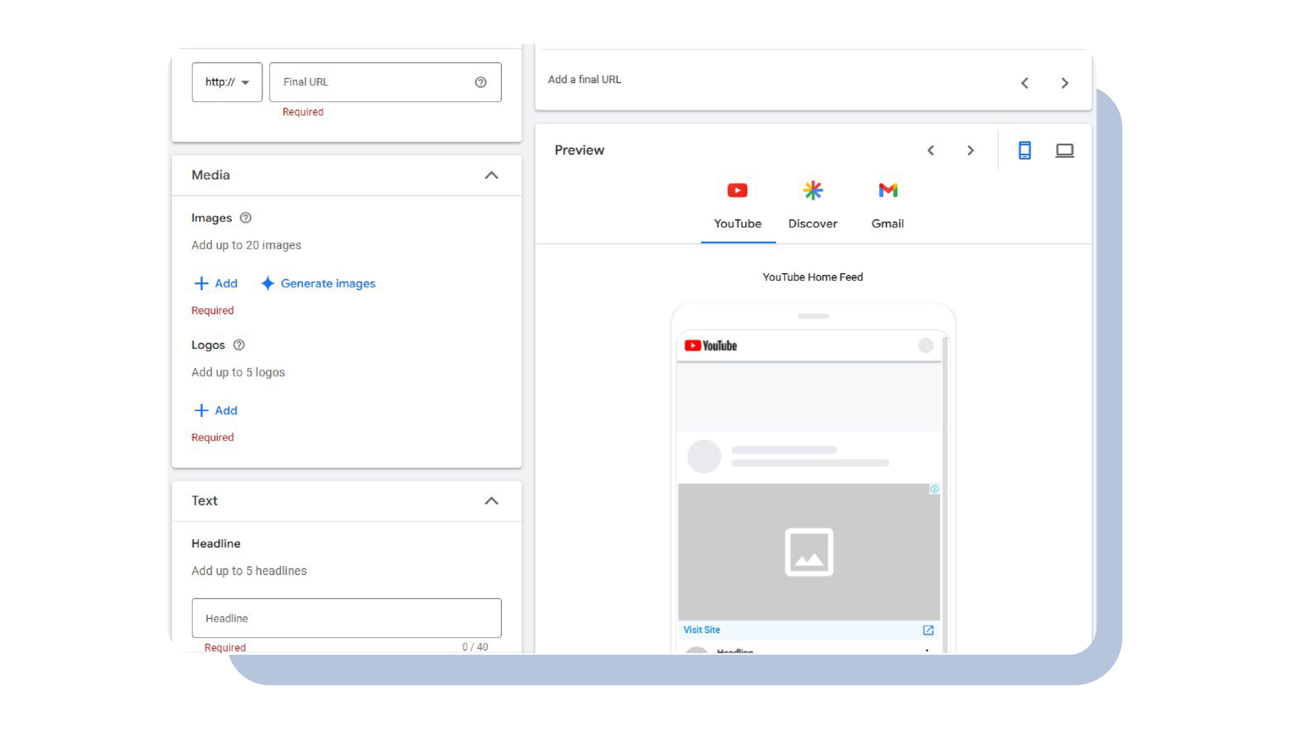
Task: Click the 'Add up to 20 images' text
Action: (x=246, y=245)
